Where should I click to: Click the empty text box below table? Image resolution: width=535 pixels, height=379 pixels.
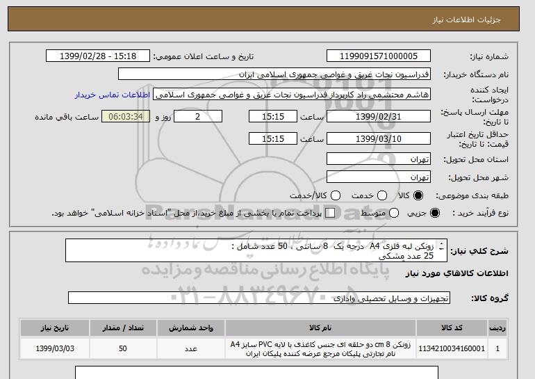click(256, 373)
